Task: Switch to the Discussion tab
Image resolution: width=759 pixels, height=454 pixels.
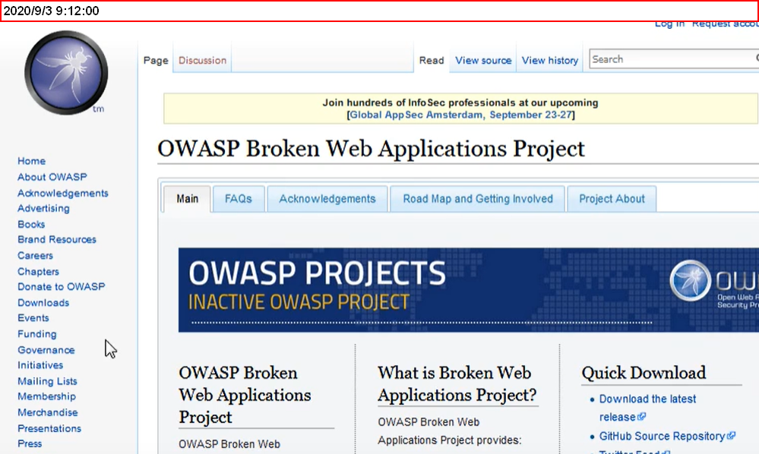Action: pos(202,61)
